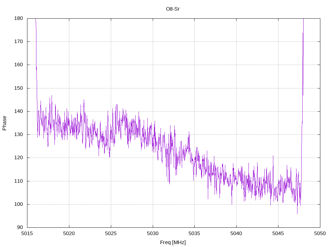The width and height of the screenshot is (330, 247).
Task: Click x-axis tick label 5020
Action: pyautogui.click(x=69, y=233)
